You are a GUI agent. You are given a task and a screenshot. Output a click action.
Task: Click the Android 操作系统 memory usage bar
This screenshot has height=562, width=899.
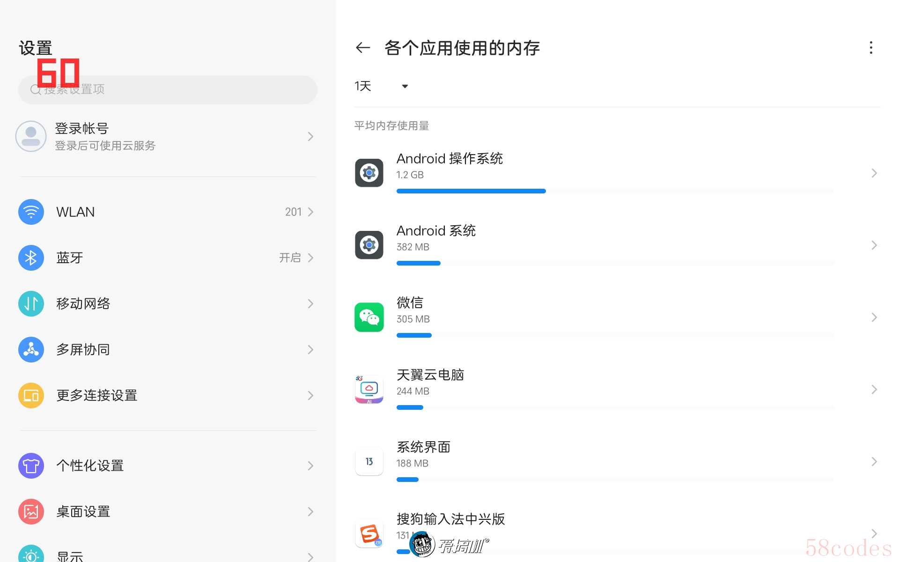point(471,191)
